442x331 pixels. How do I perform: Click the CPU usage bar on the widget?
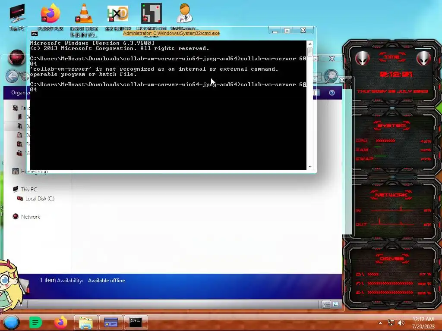coord(385,141)
